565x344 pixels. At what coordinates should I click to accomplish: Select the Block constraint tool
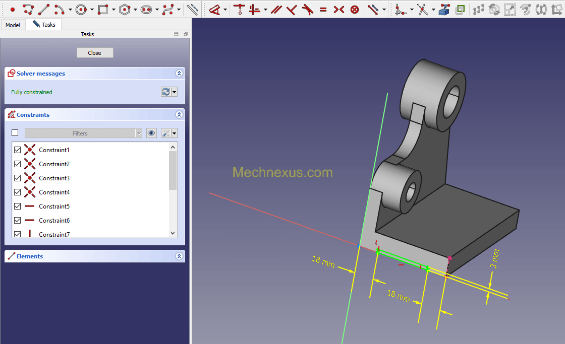pyautogui.click(x=355, y=9)
